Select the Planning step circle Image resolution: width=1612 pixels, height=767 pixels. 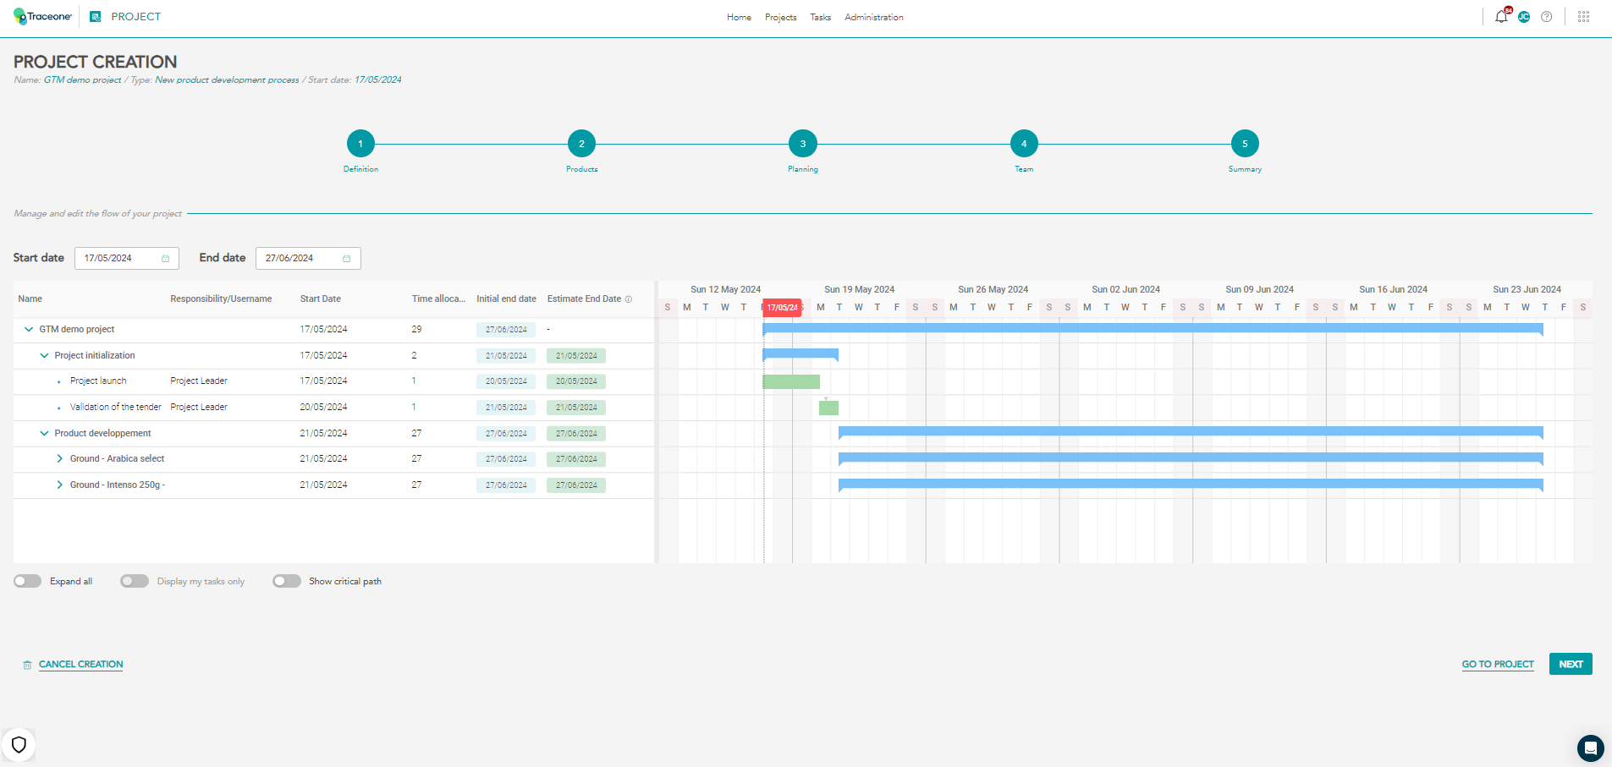802,143
